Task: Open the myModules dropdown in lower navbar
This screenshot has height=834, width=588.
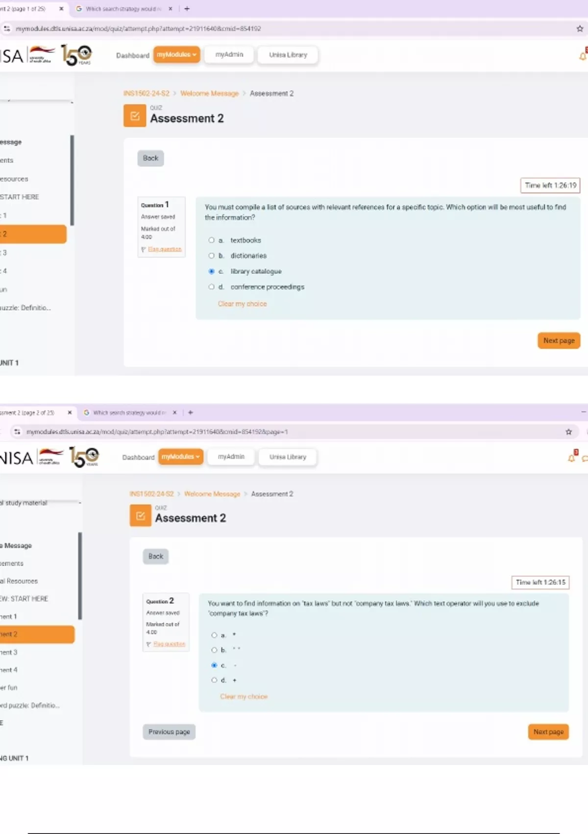Action: click(180, 457)
